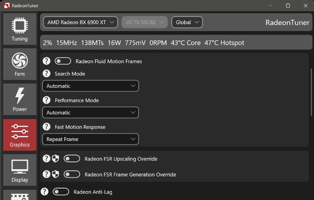Open the LG TV SSCR2 display dropdown

coord(145,22)
